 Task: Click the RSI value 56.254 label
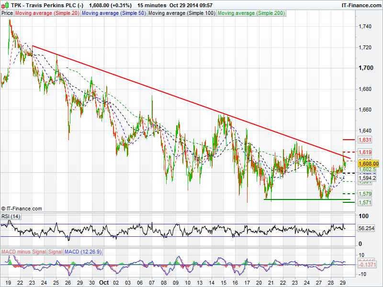click(366, 229)
